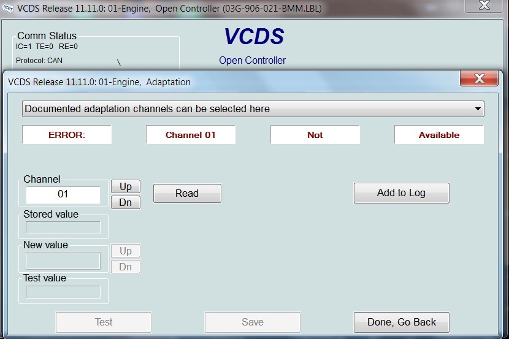Click the Save button

click(252, 322)
